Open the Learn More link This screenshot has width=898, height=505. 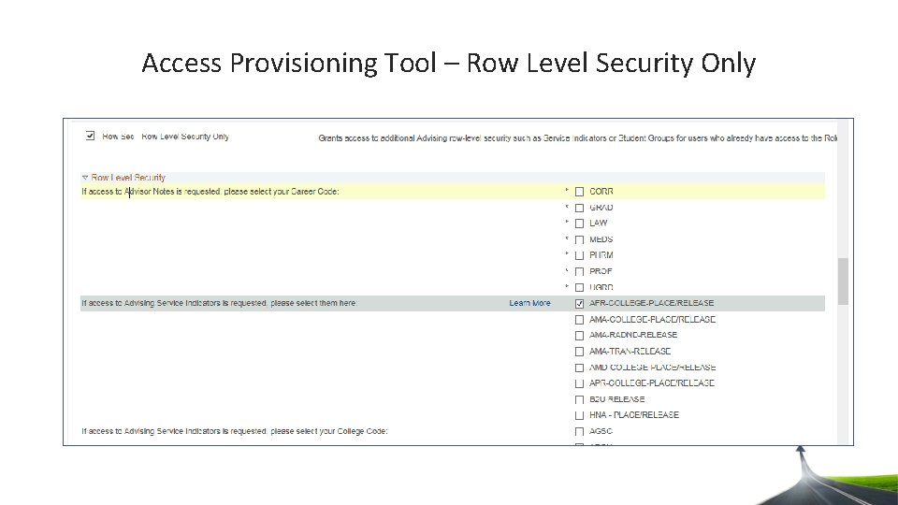529,303
